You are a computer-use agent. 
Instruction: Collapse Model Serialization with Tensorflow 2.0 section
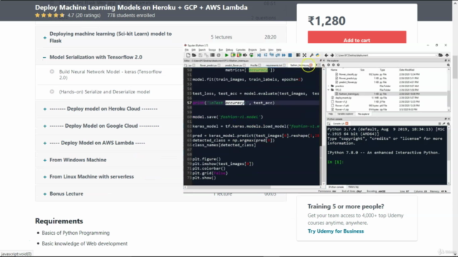click(x=44, y=57)
